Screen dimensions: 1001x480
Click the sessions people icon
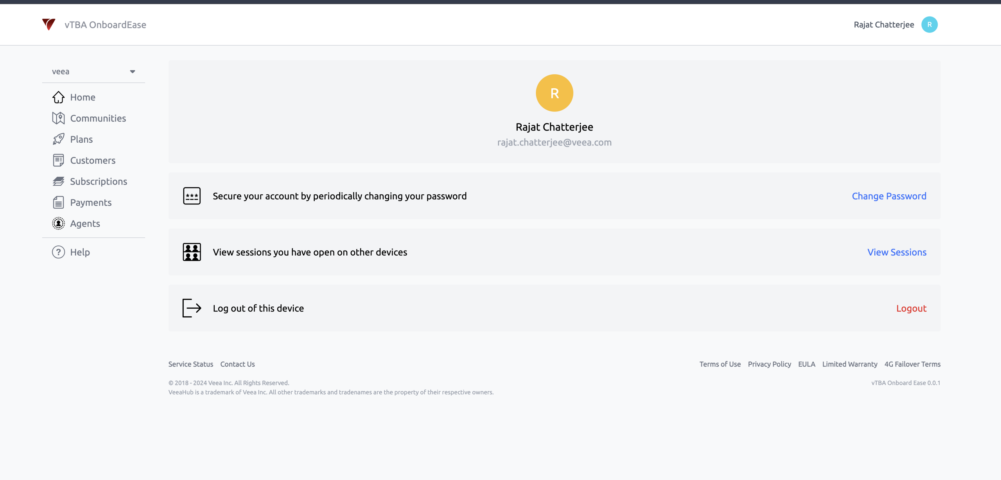point(192,252)
